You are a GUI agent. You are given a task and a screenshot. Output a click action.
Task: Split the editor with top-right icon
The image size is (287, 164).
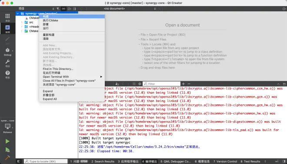click(284, 9)
